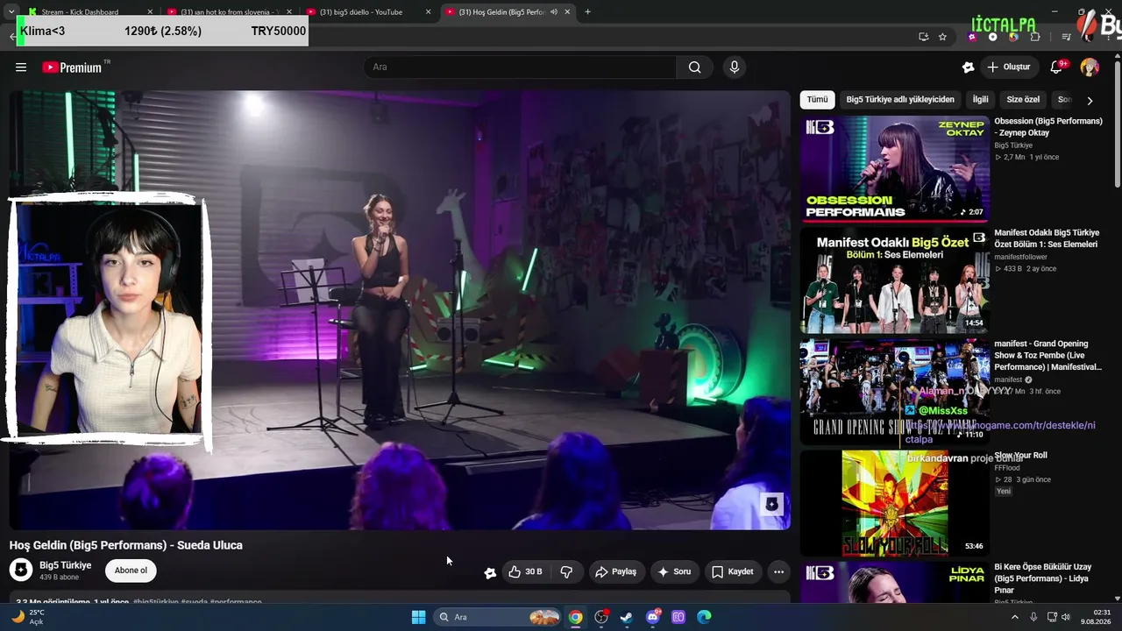Click the YouTube search magnifier button
Viewport: 1122px width, 631px height.
pos(695,67)
